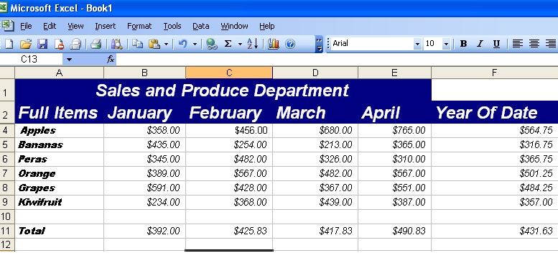Viewport: 558px width, 276px height.
Task: Toggle Bold formatting
Action: click(x=463, y=43)
